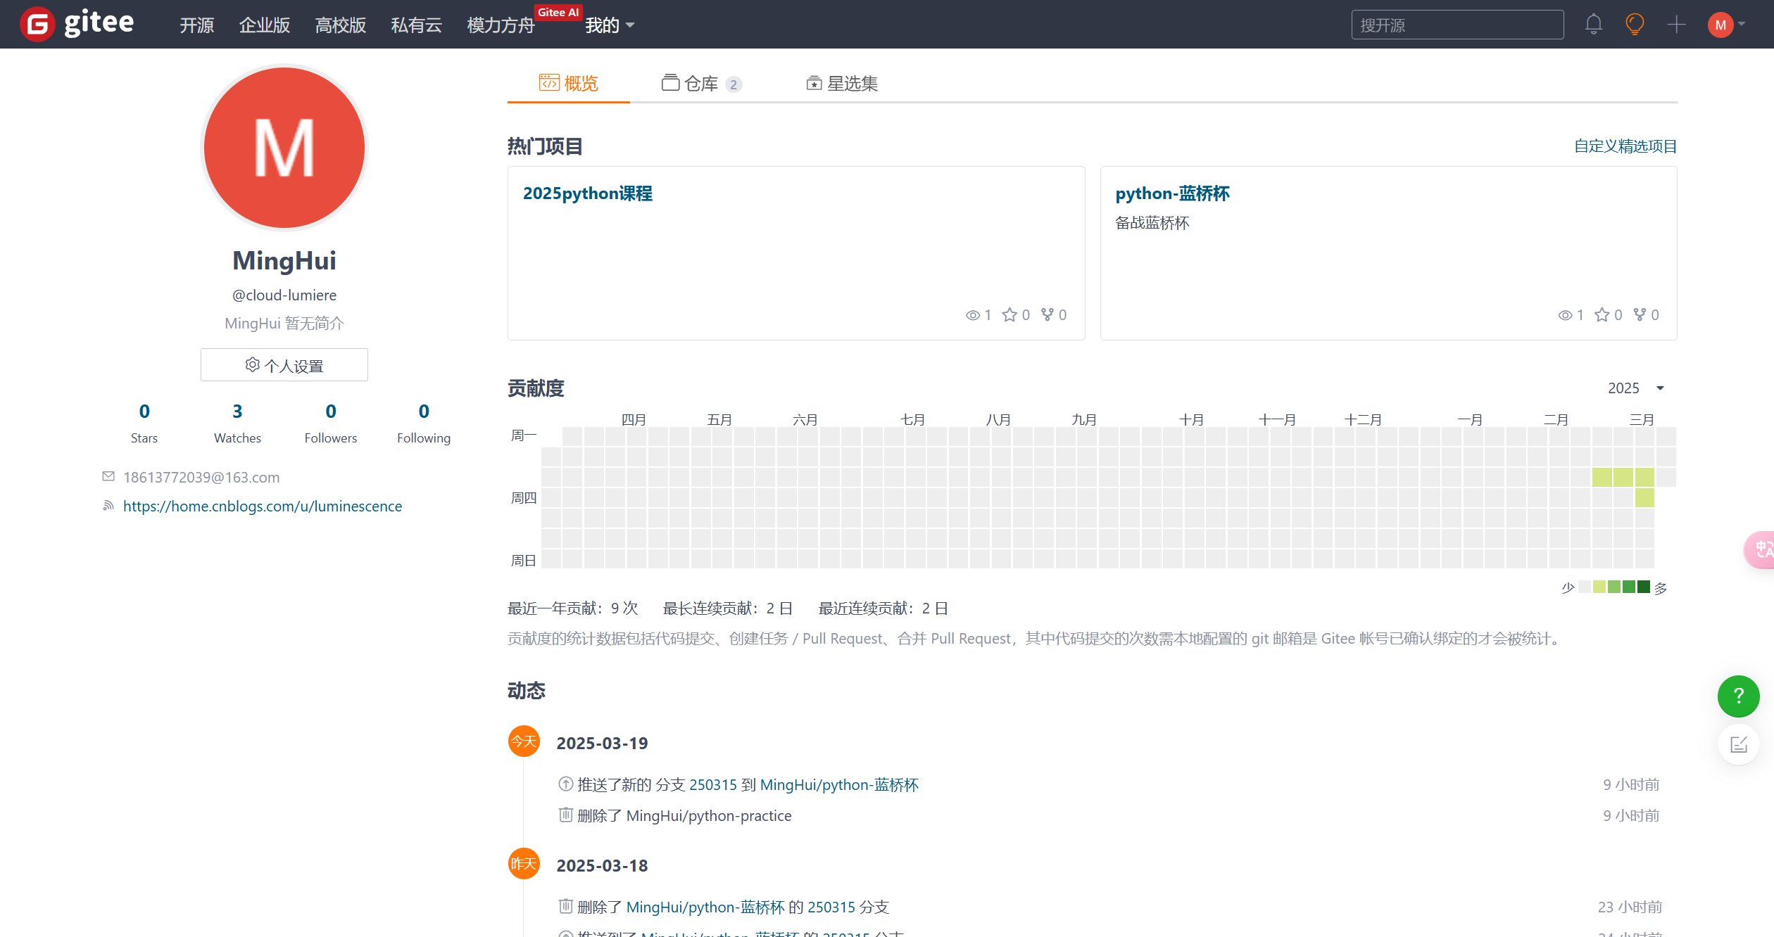
Task: Open the cnblogs luminescence profile link
Action: (263, 506)
